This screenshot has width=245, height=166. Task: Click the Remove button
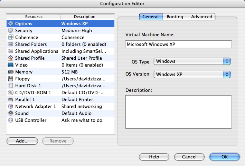point(58,141)
